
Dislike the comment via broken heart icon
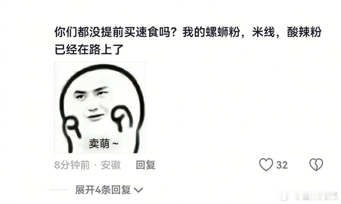316,165
